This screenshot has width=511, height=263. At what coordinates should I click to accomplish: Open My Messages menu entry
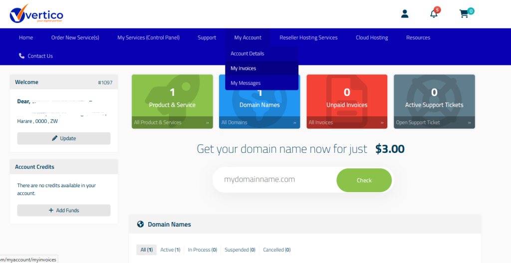pos(246,83)
